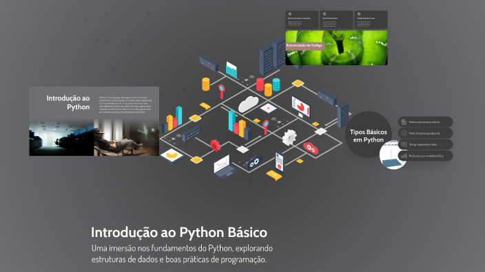Open the Ponto flutuante item with checkmark

[425, 133]
